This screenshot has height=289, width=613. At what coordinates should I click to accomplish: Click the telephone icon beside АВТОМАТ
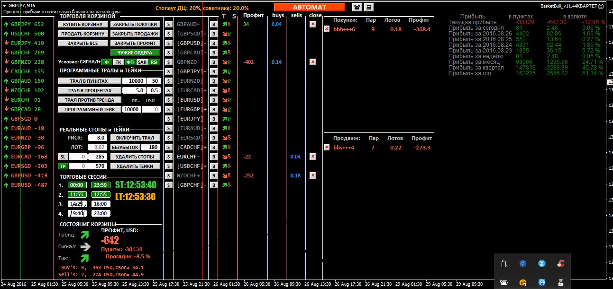[x=357, y=7]
